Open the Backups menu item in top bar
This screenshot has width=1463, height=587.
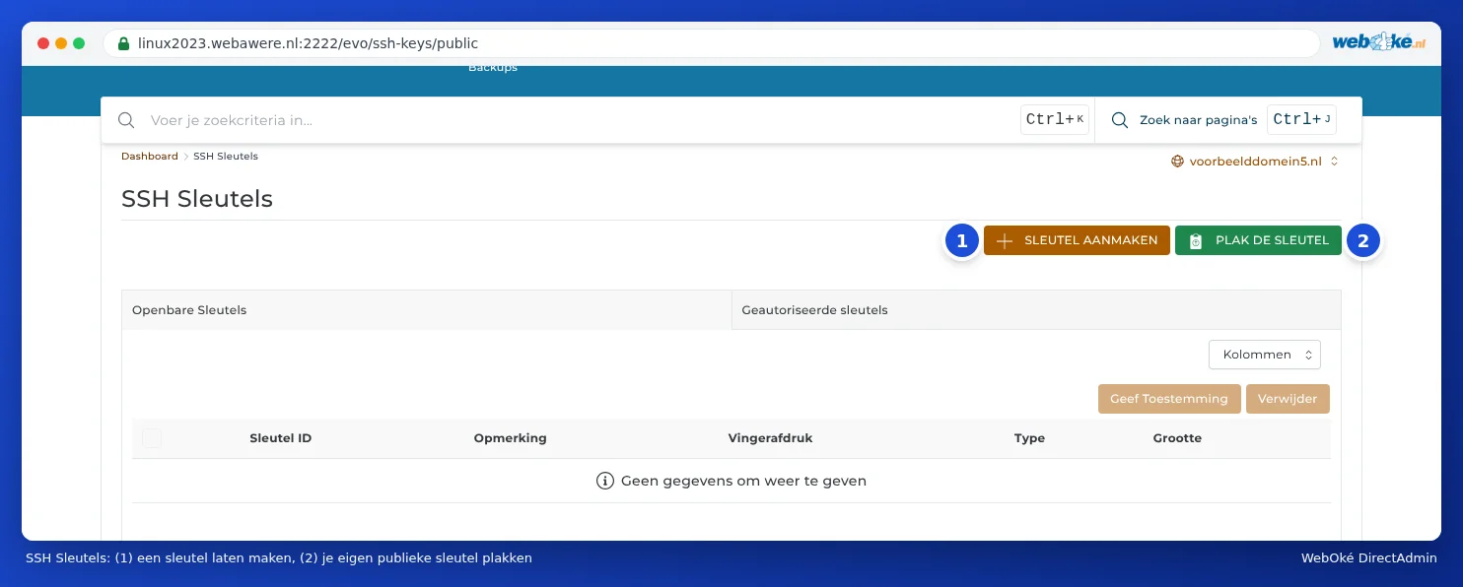493,68
